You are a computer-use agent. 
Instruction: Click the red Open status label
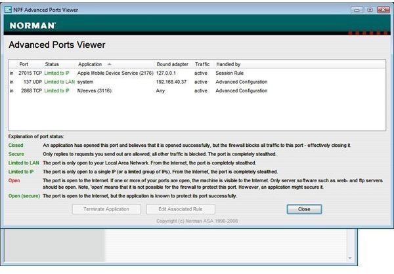pos(14,180)
